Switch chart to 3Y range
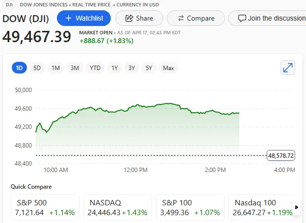Screen dimensions: 306x223 click(132, 68)
